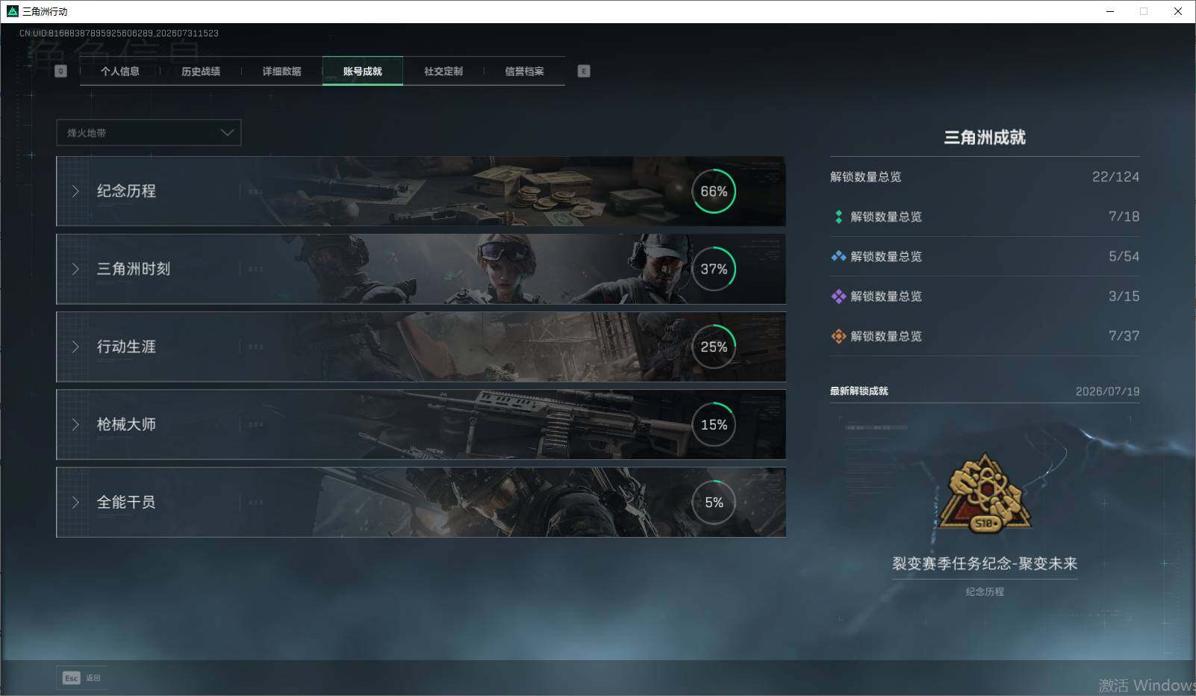Expand the 枪械大师 achievement category
This screenshot has width=1196, height=696.
[x=421, y=424]
